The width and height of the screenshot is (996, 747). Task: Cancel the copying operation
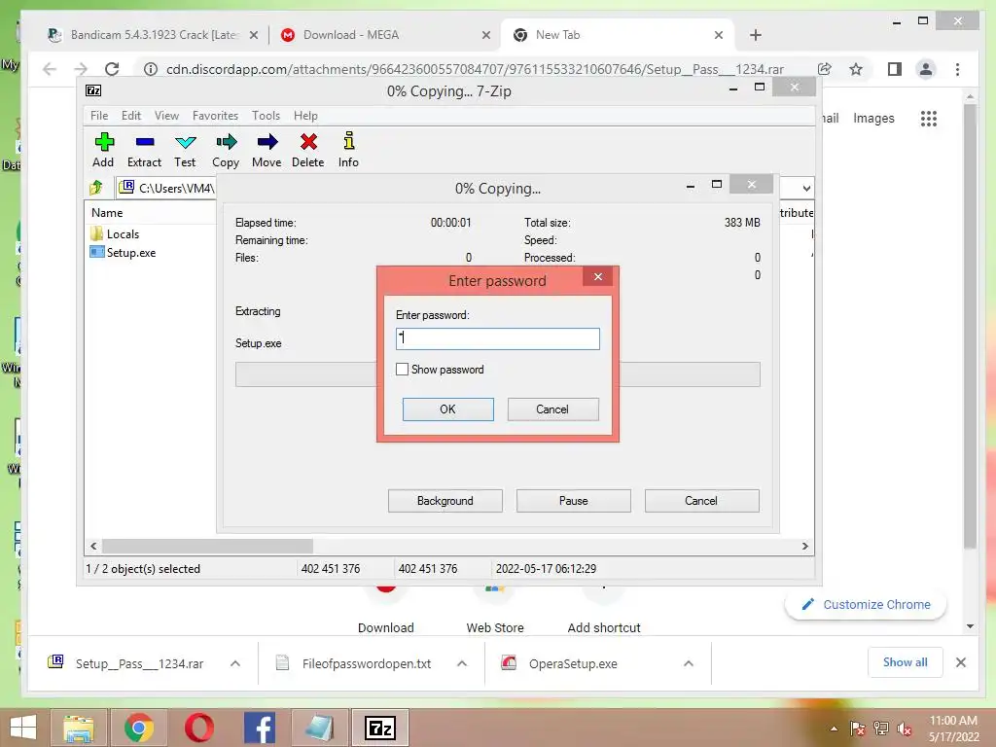[x=701, y=501]
